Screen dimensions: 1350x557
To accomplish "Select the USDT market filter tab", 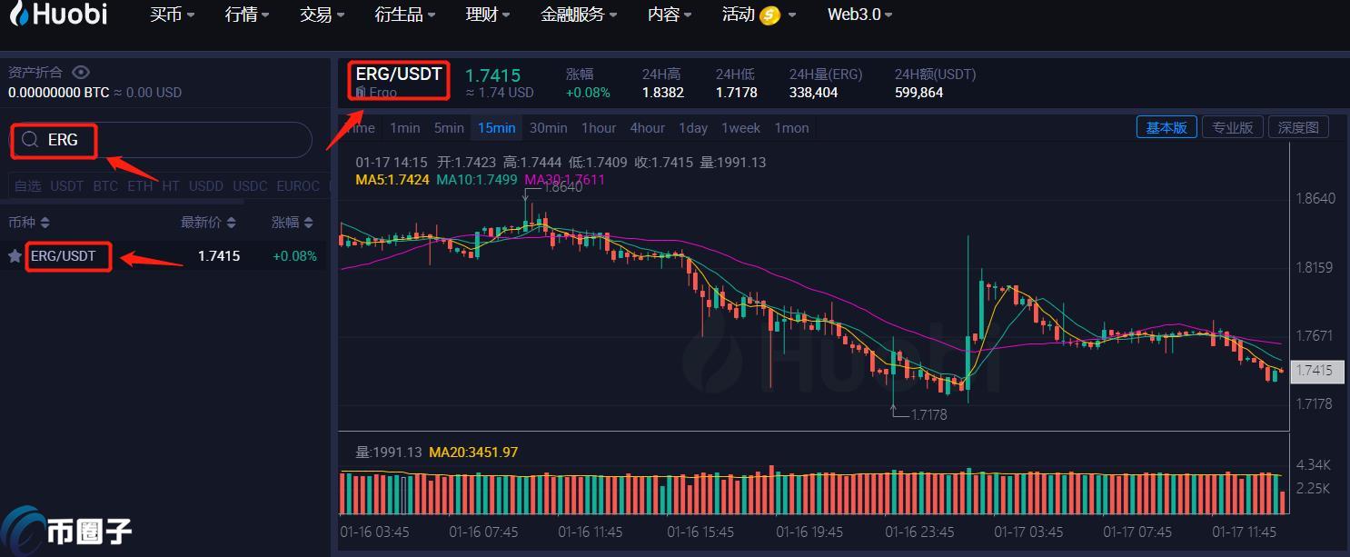I will (x=66, y=186).
